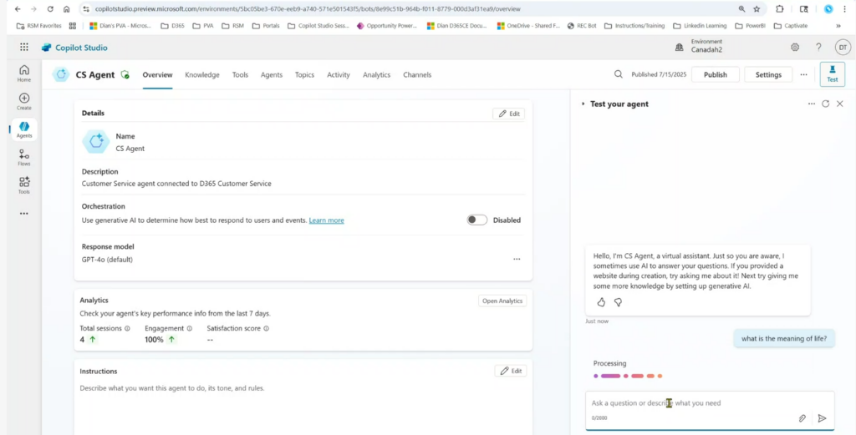Switch to the Overview tab
Image resolution: width=856 pixels, height=435 pixels.
coord(157,74)
